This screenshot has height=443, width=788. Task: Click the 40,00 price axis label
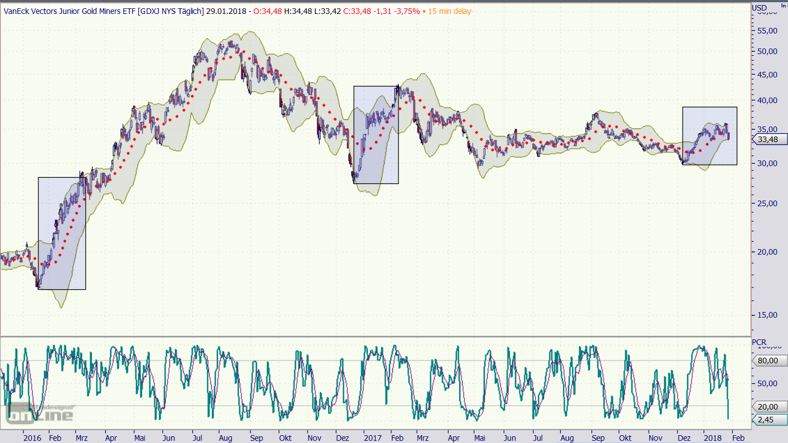click(x=767, y=100)
